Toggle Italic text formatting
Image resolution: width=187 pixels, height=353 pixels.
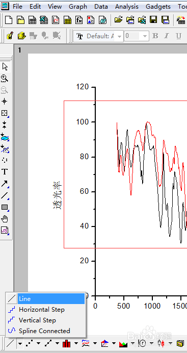click(167, 36)
